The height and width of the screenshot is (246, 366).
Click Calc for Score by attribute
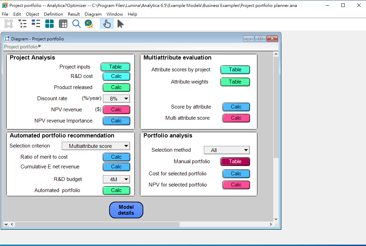click(x=236, y=107)
